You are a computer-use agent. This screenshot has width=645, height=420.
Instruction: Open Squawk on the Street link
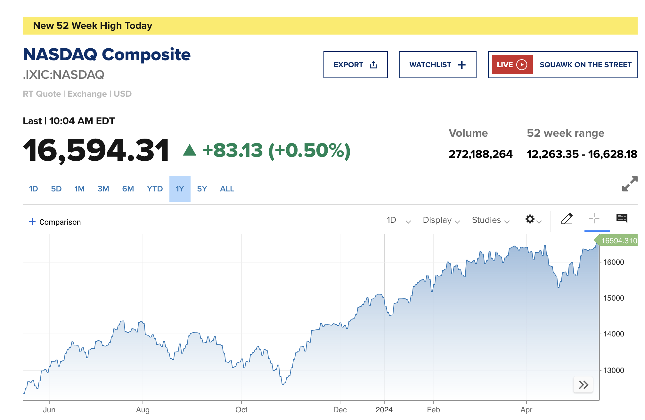[585, 65]
